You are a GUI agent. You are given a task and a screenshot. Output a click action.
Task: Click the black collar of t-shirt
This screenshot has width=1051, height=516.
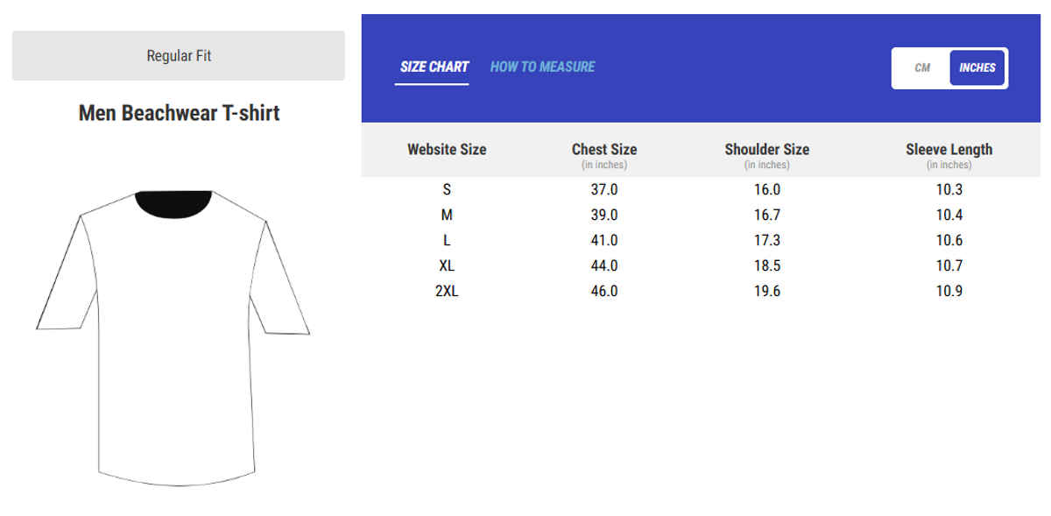click(173, 202)
